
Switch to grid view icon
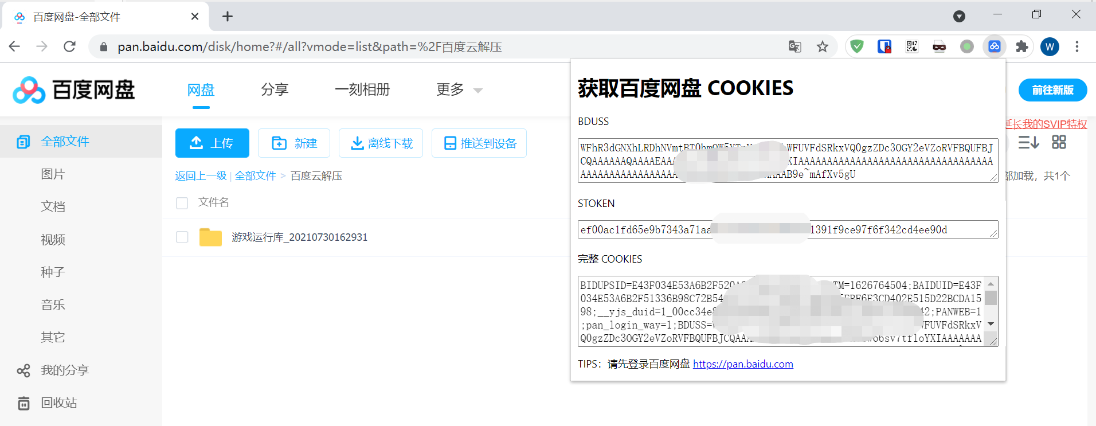pyautogui.click(x=1059, y=142)
